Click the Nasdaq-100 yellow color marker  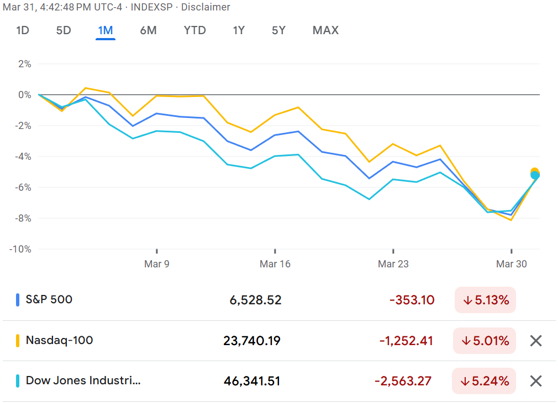[x=18, y=341]
